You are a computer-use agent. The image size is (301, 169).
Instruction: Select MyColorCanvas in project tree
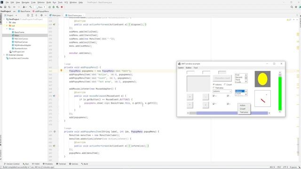coord(21,38)
